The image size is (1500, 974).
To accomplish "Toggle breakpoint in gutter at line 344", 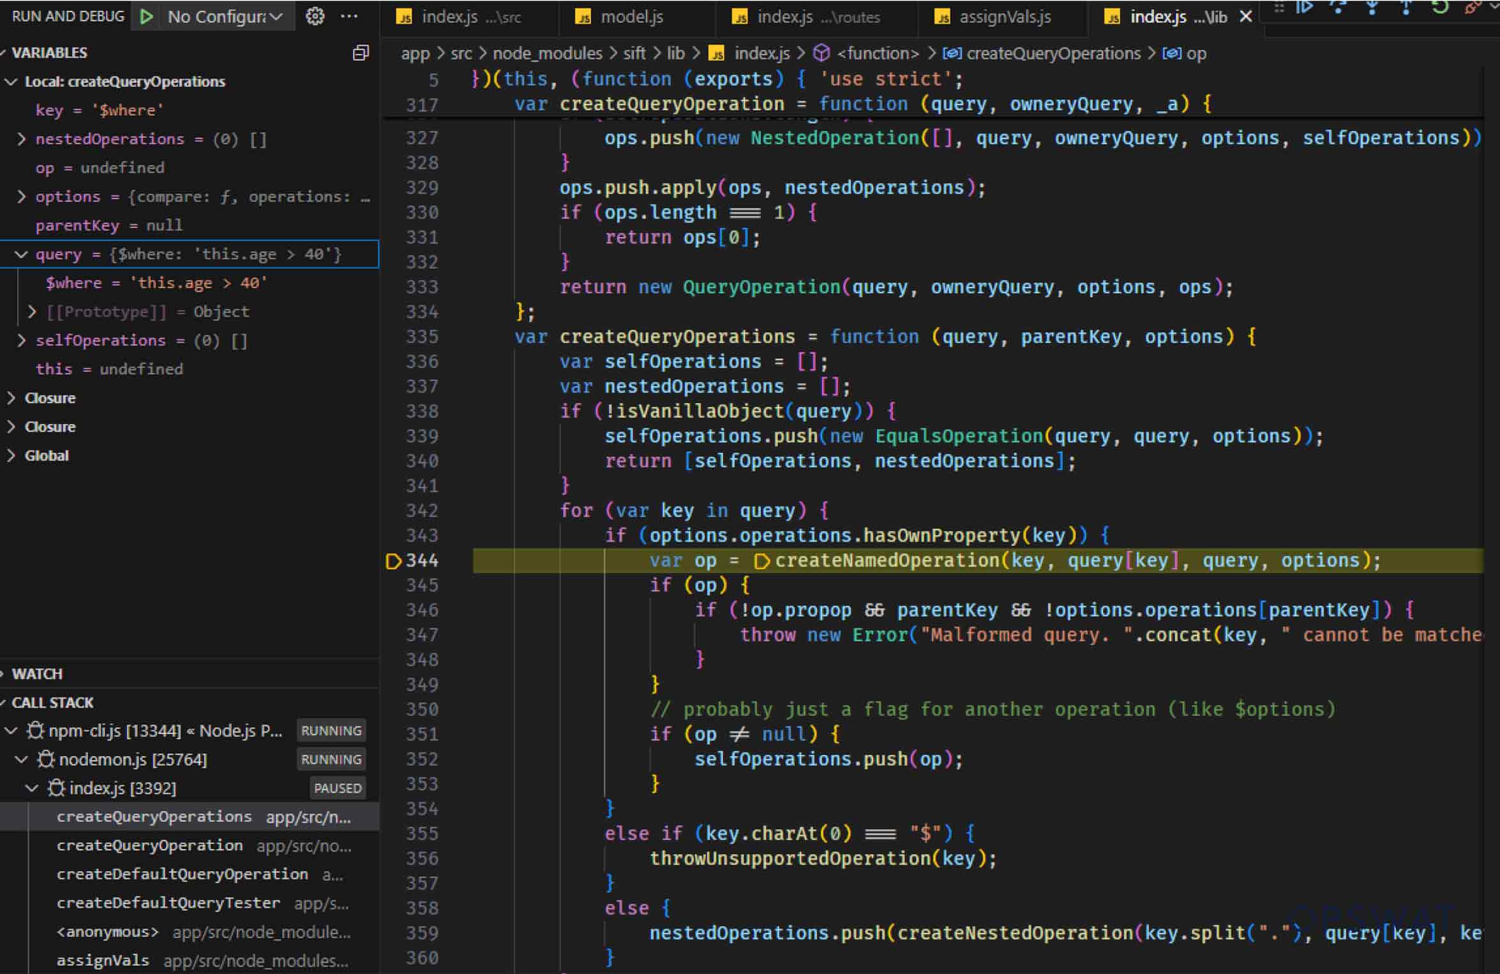I will click(393, 561).
